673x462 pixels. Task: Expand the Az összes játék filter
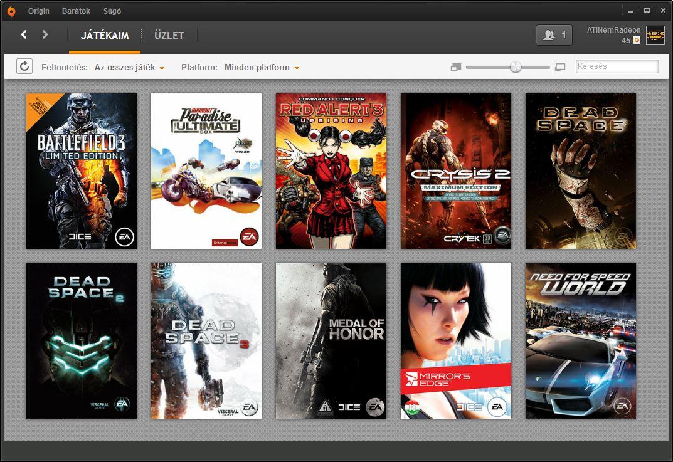[x=129, y=67]
